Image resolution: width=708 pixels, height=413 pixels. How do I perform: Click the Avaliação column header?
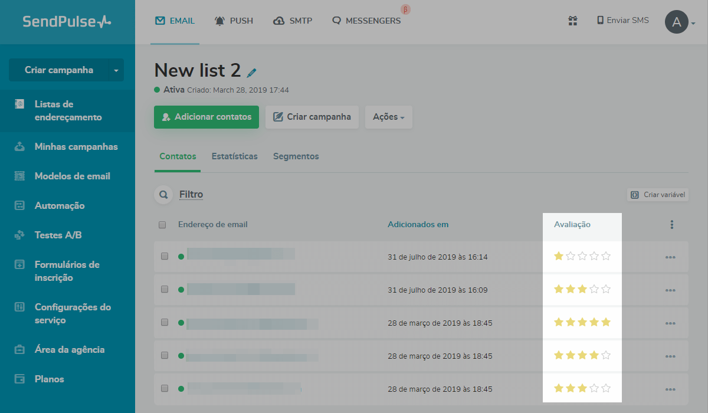(572, 224)
